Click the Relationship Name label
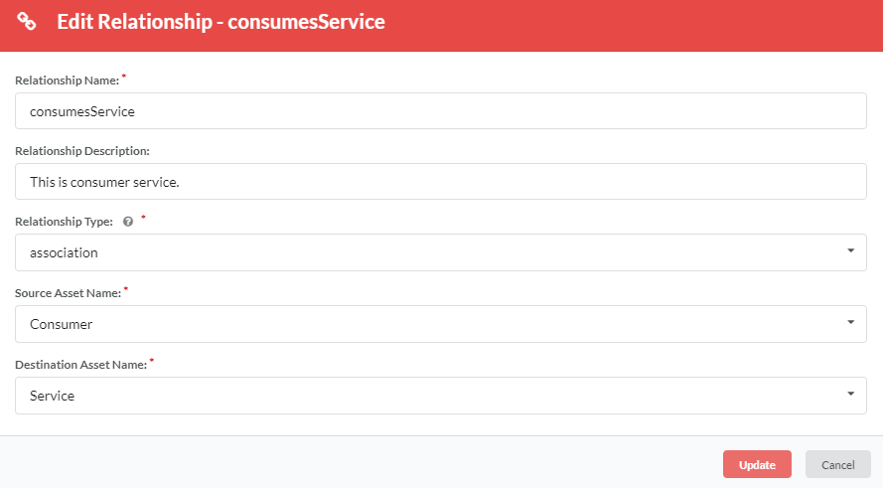This screenshot has width=883, height=488. [x=67, y=81]
